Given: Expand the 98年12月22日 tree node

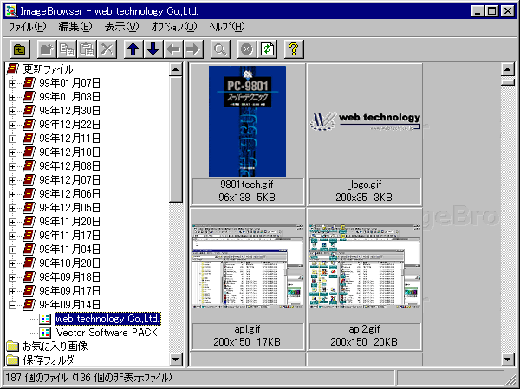Looking at the screenshot, I should pyautogui.click(x=12, y=125).
